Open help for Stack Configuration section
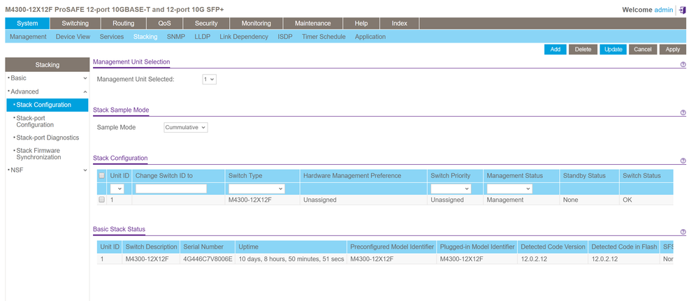 point(683,161)
